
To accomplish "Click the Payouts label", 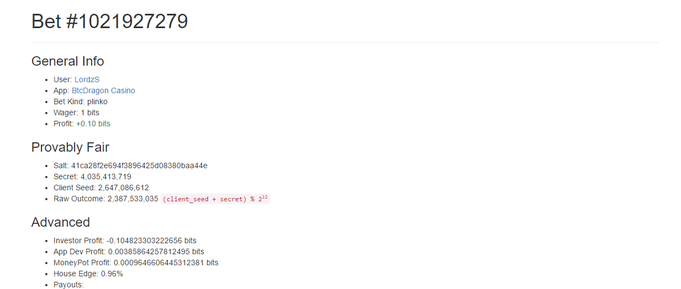I will coord(68,285).
